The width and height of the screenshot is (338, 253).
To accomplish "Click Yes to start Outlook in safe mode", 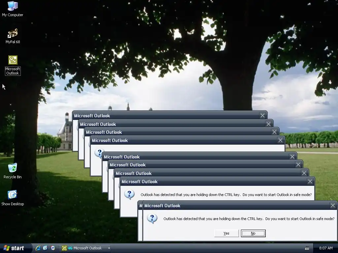I will 226,233.
